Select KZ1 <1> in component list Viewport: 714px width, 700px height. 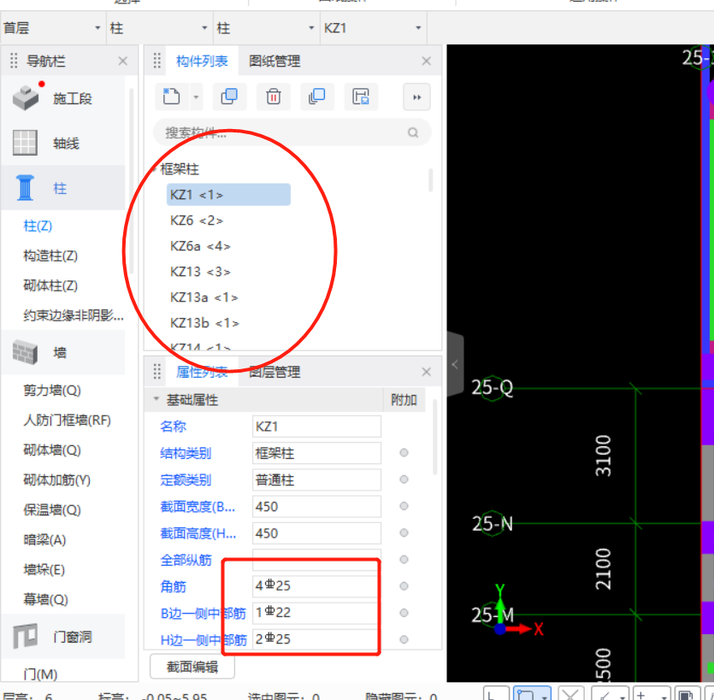[x=228, y=194]
